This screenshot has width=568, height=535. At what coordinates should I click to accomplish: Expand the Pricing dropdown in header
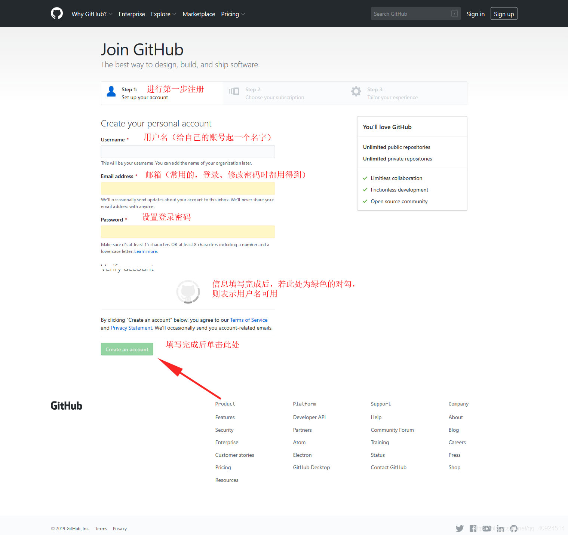pyautogui.click(x=233, y=14)
